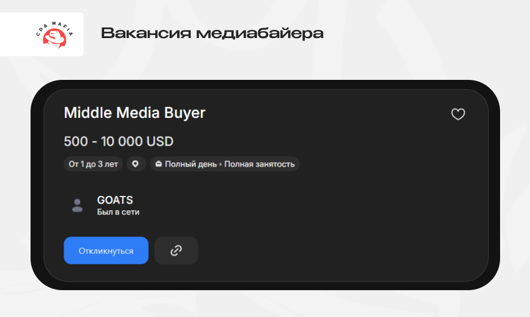Viewport: 530px width, 317px height.
Task: Click the GOATS user avatar icon
Action: (77, 205)
